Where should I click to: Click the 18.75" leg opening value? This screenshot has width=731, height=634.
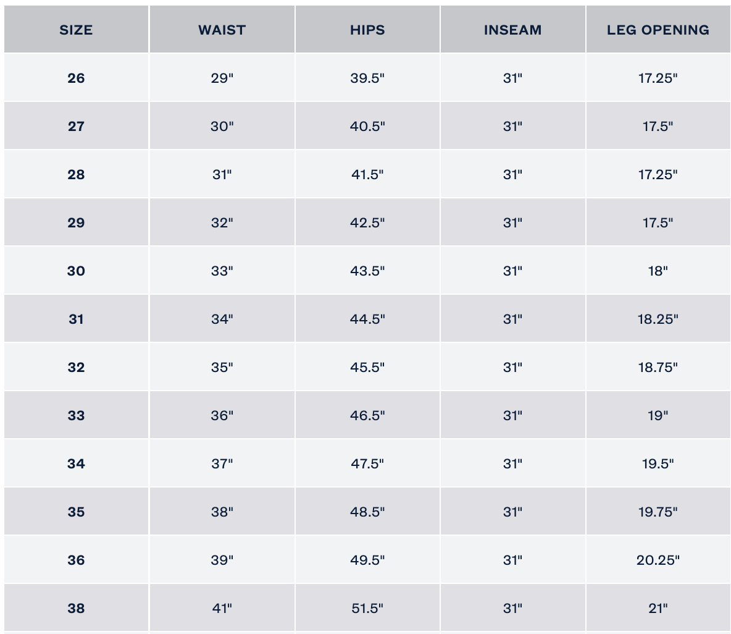(x=658, y=368)
